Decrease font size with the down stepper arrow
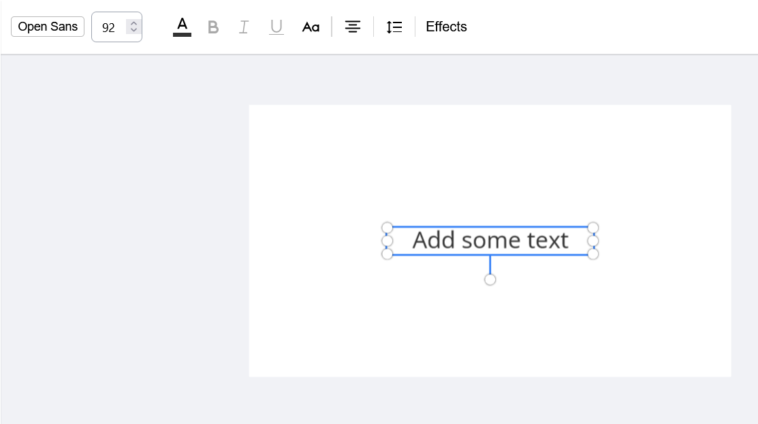Viewport: 758px width, 424px height. pos(133,31)
